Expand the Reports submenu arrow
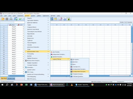133x99 pixels. pyautogui.click(x=48, y=18)
